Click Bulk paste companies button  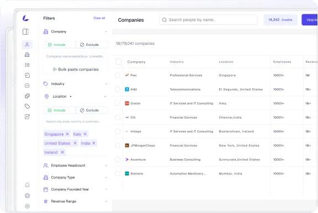76,70
